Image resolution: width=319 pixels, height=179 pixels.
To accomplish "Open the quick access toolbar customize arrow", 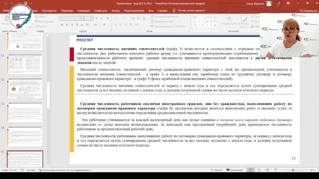I will coord(31,3).
